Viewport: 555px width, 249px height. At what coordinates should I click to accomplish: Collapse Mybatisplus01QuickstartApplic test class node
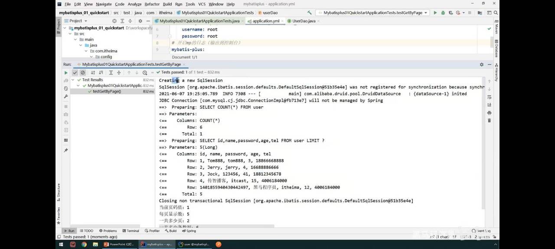[x=78, y=86]
